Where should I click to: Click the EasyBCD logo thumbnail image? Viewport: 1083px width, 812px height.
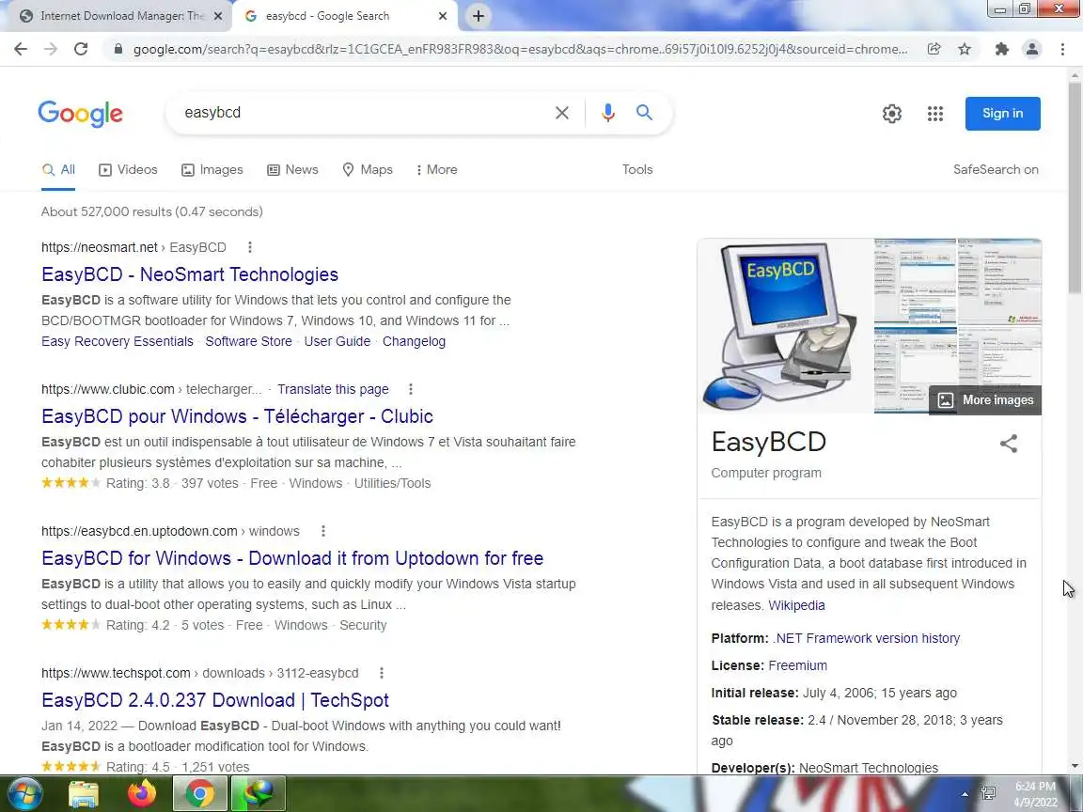coord(785,326)
